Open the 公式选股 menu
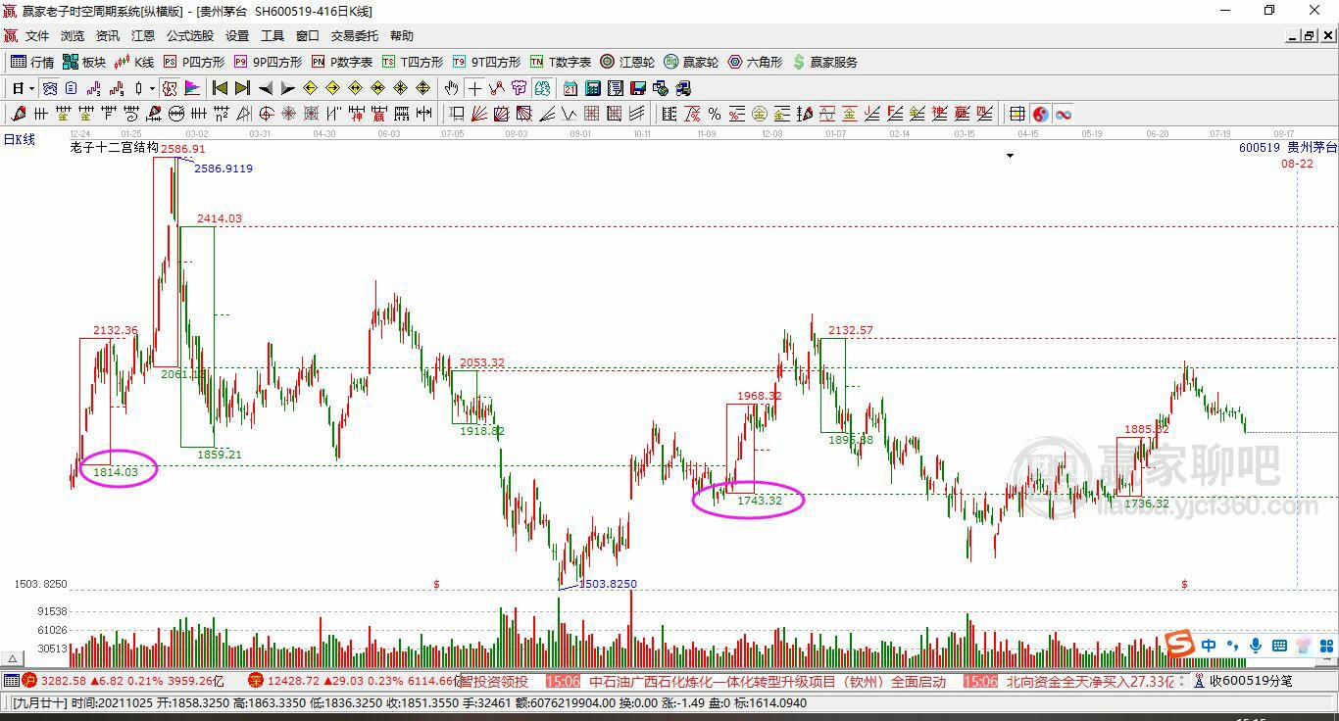 (x=189, y=36)
